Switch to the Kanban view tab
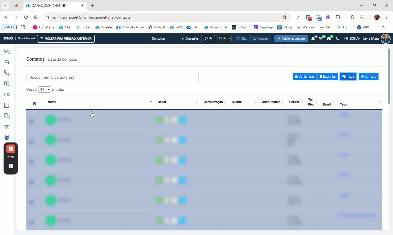The width and height of the screenshot is (393, 235). click(260, 39)
